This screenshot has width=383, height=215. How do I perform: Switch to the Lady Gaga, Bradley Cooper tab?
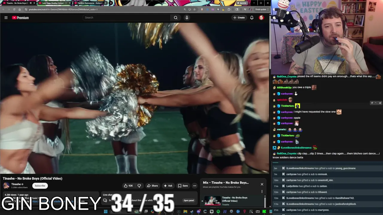(x=54, y=3)
